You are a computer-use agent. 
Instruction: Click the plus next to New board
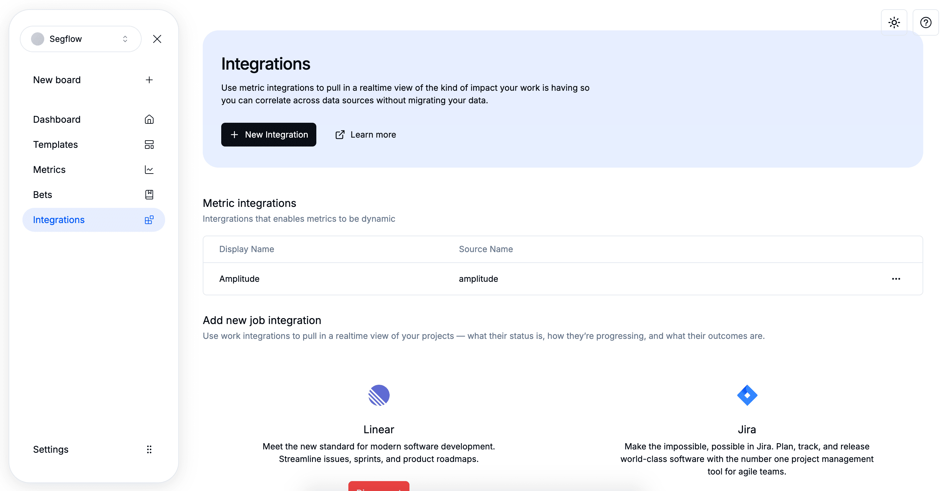pyautogui.click(x=149, y=80)
